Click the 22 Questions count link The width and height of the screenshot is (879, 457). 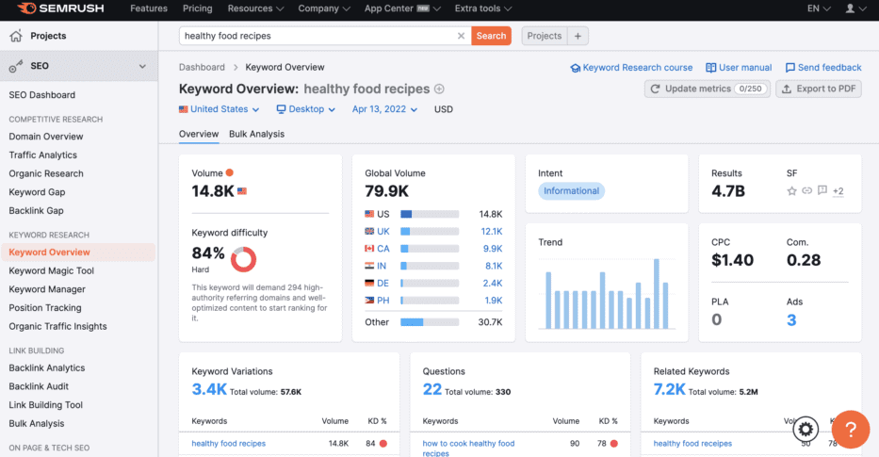coord(432,389)
